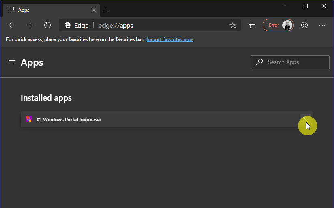This screenshot has height=208, width=334.
Task: Go back using the back arrow
Action: tap(12, 25)
